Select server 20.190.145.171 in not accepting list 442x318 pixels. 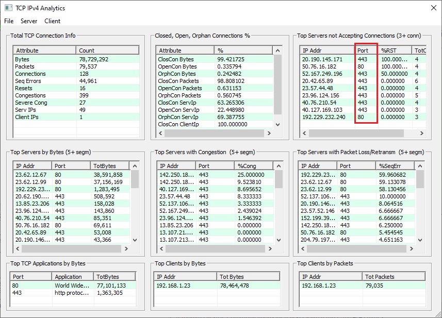point(322,59)
